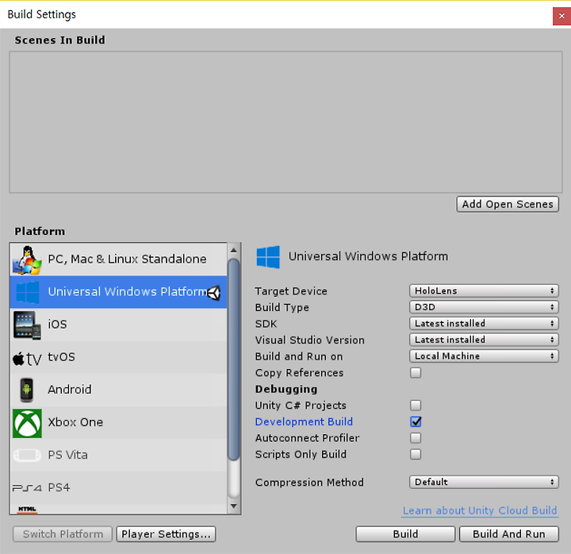Select the PS4 platform

point(119,487)
